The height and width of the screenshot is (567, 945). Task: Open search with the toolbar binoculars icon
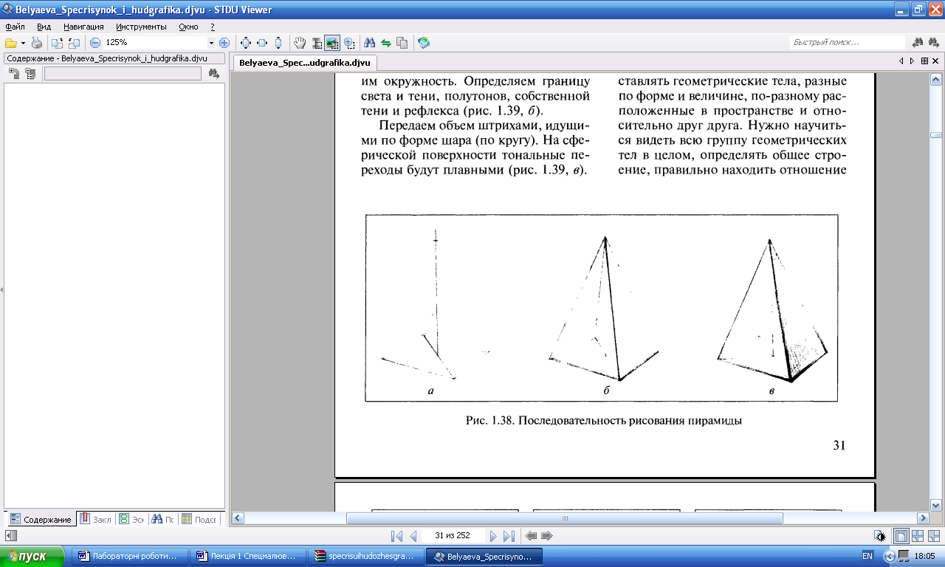click(370, 43)
